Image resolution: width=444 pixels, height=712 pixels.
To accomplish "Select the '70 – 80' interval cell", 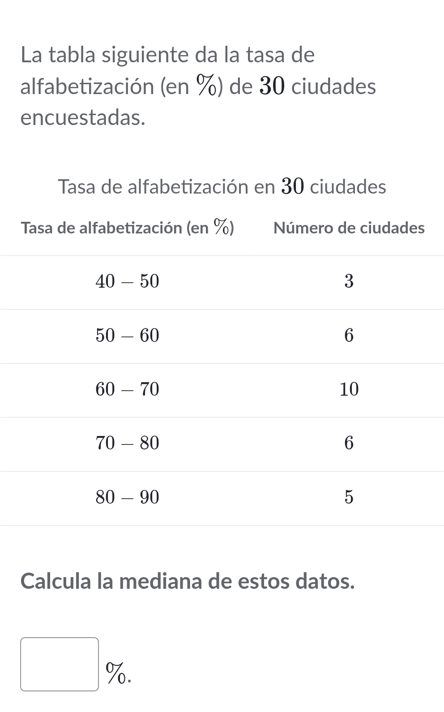I will [x=128, y=443].
